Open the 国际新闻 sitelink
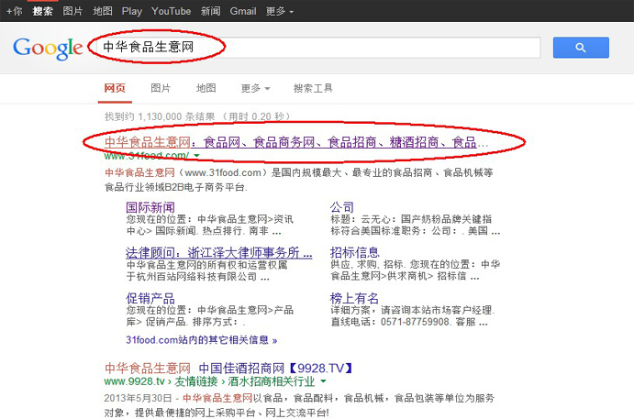634x419 pixels. [x=150, y=207]
